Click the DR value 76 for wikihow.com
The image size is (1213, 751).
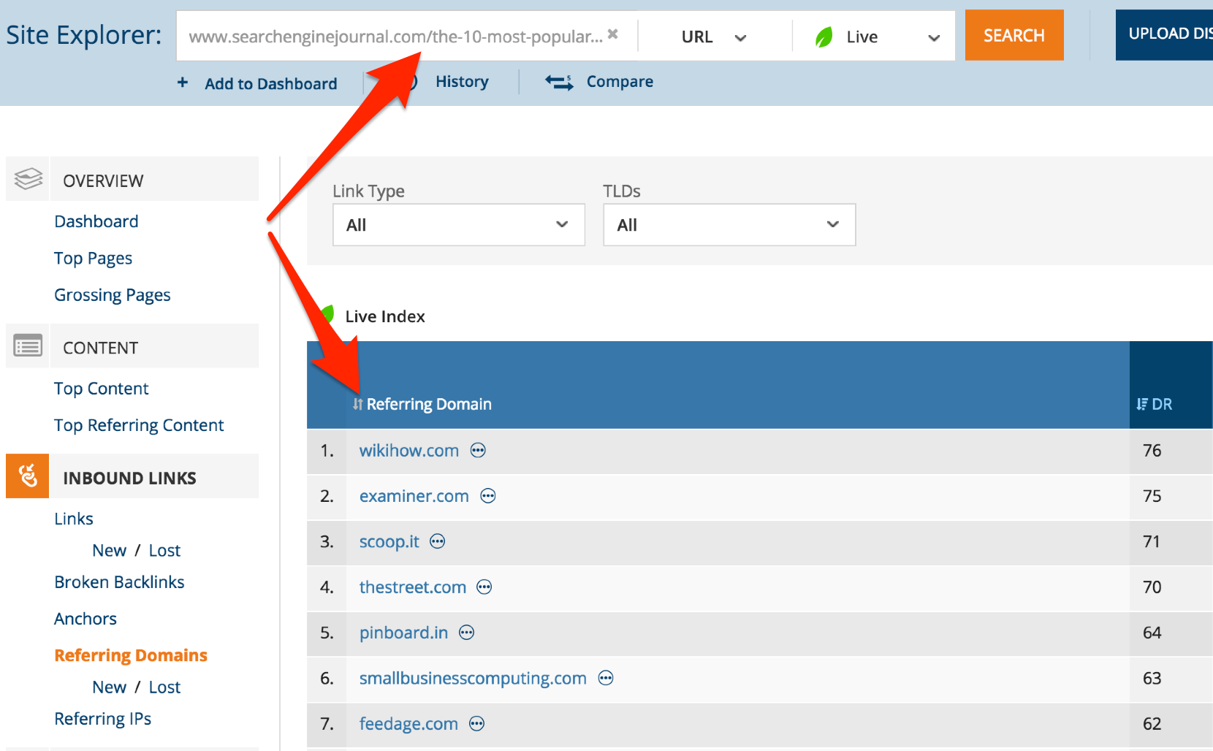[x=1152, y=451]
